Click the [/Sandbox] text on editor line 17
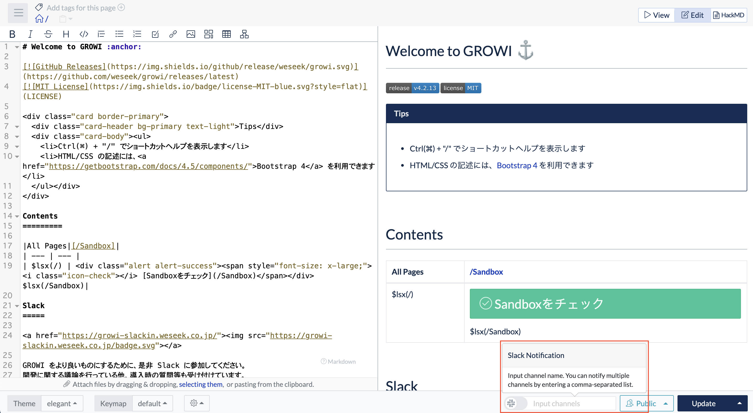Viewport: 753px width, 413px height. click(93, 246)
